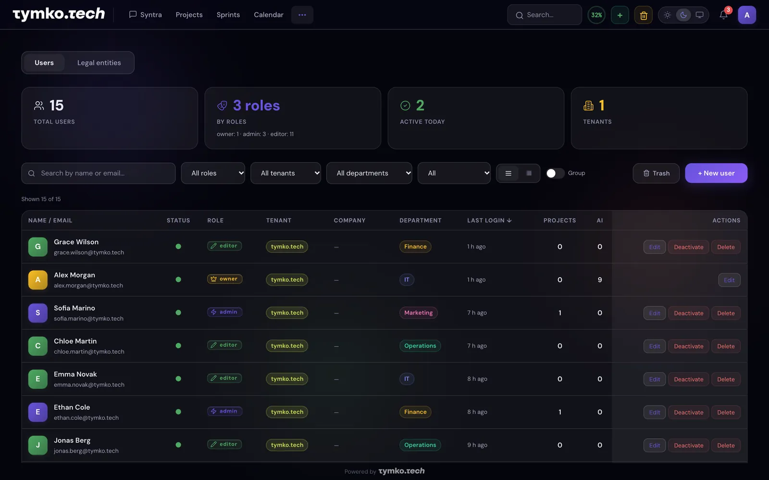
Task: Select the Users tab
Action: click(x=44, y=63)
